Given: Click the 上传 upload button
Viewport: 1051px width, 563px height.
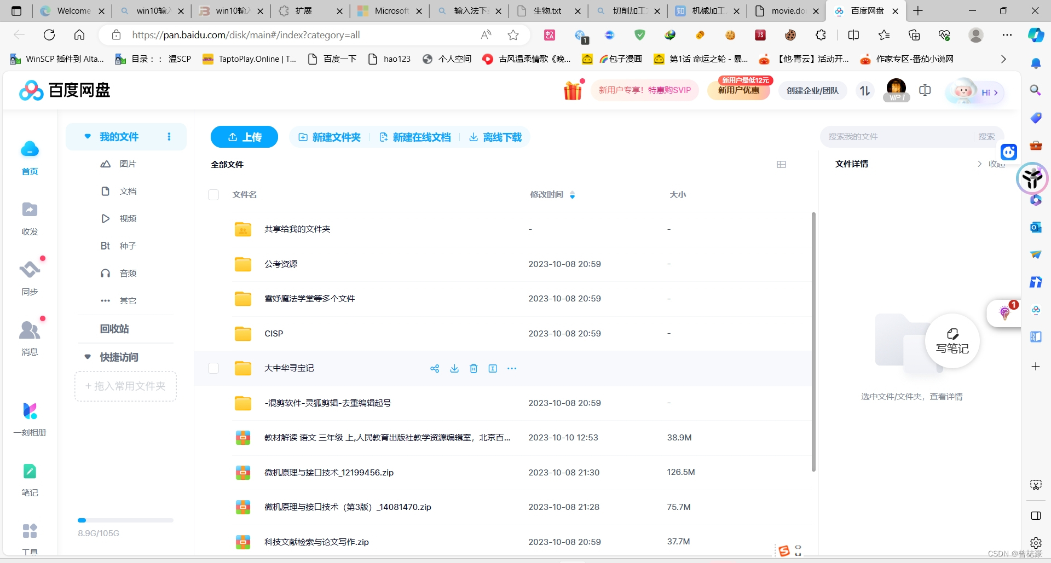Looking at the screenshot, I should pos(244,137).
